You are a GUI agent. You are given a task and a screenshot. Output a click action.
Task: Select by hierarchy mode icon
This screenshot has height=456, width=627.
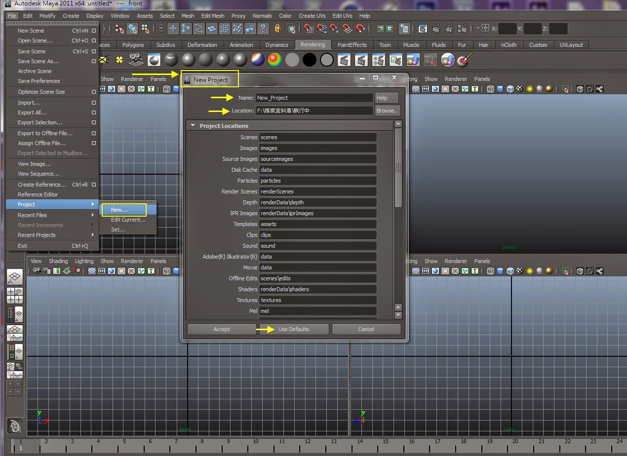119,29
